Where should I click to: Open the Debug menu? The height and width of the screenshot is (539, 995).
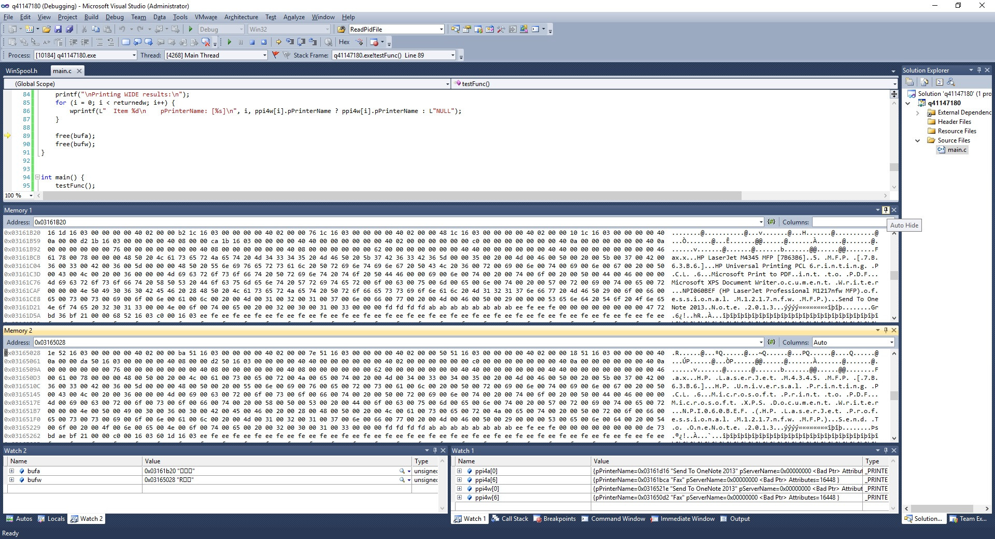pyautogui.click(x=115, y=17)
